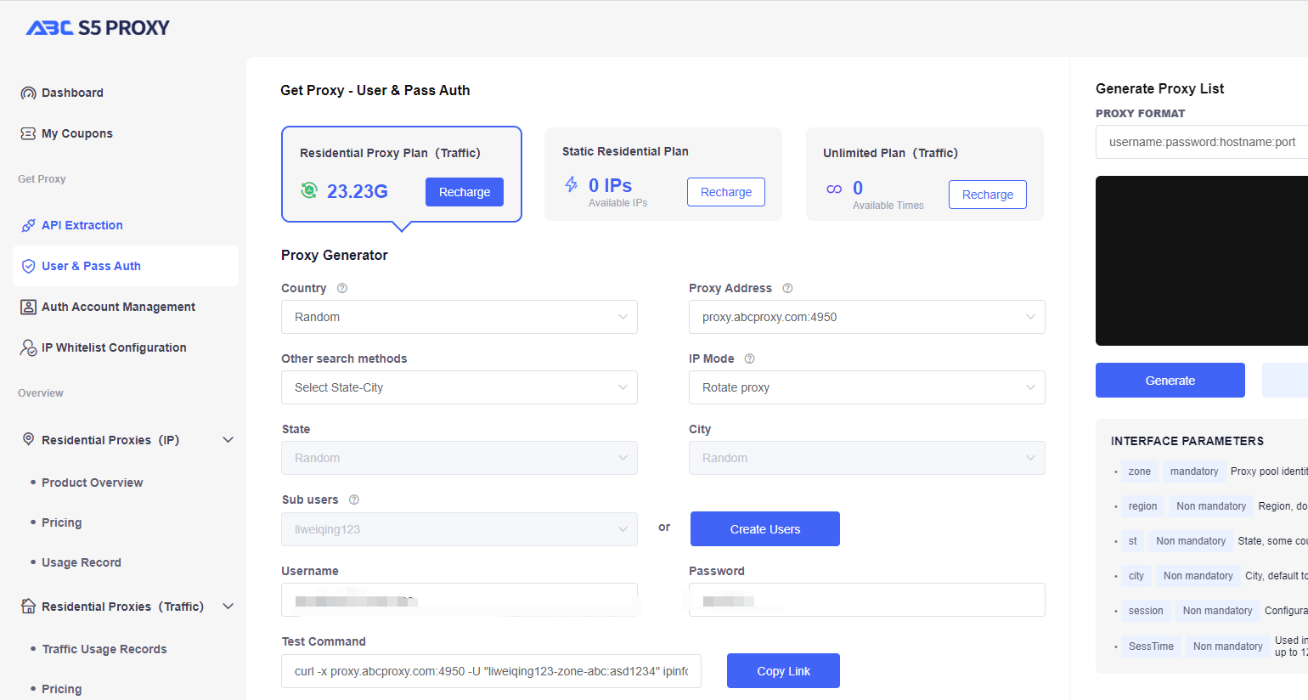Recharge the Unlimited Plan
Viewport: 1308px width, 700px height.
(x=988, y=195)
